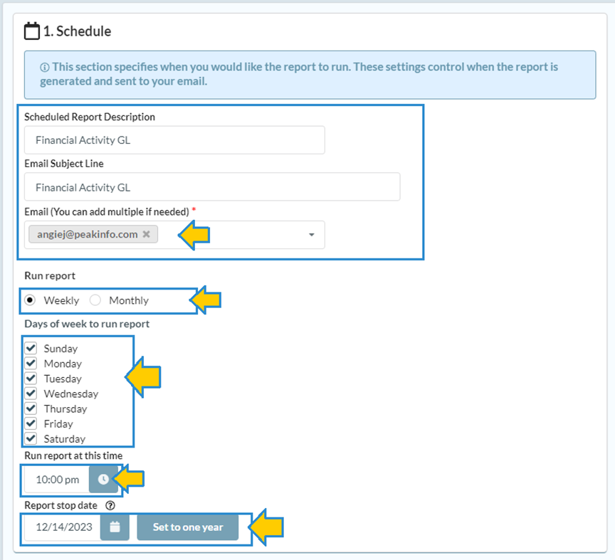Image resolution: width=615 pixels, height=560 pixels.
Task: Toggle the Tuesday checkbox
Action: [x=31, y=378]
